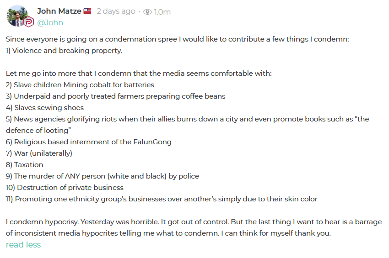Click the "Let me go into more" sentence

139,73
